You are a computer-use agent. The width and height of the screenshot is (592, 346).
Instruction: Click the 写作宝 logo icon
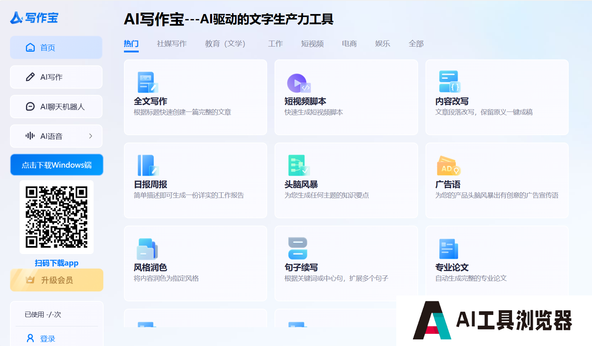(17, 17)
